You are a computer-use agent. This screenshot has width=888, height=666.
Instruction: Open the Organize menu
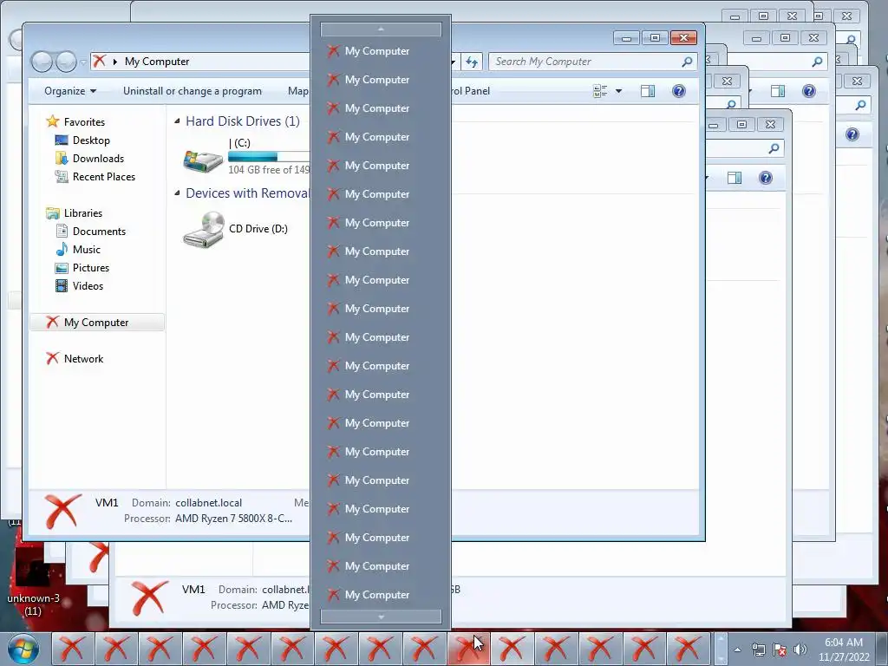tap(70, 91)
